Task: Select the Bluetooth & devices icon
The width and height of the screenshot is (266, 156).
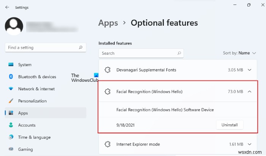Action: [11, 77]
